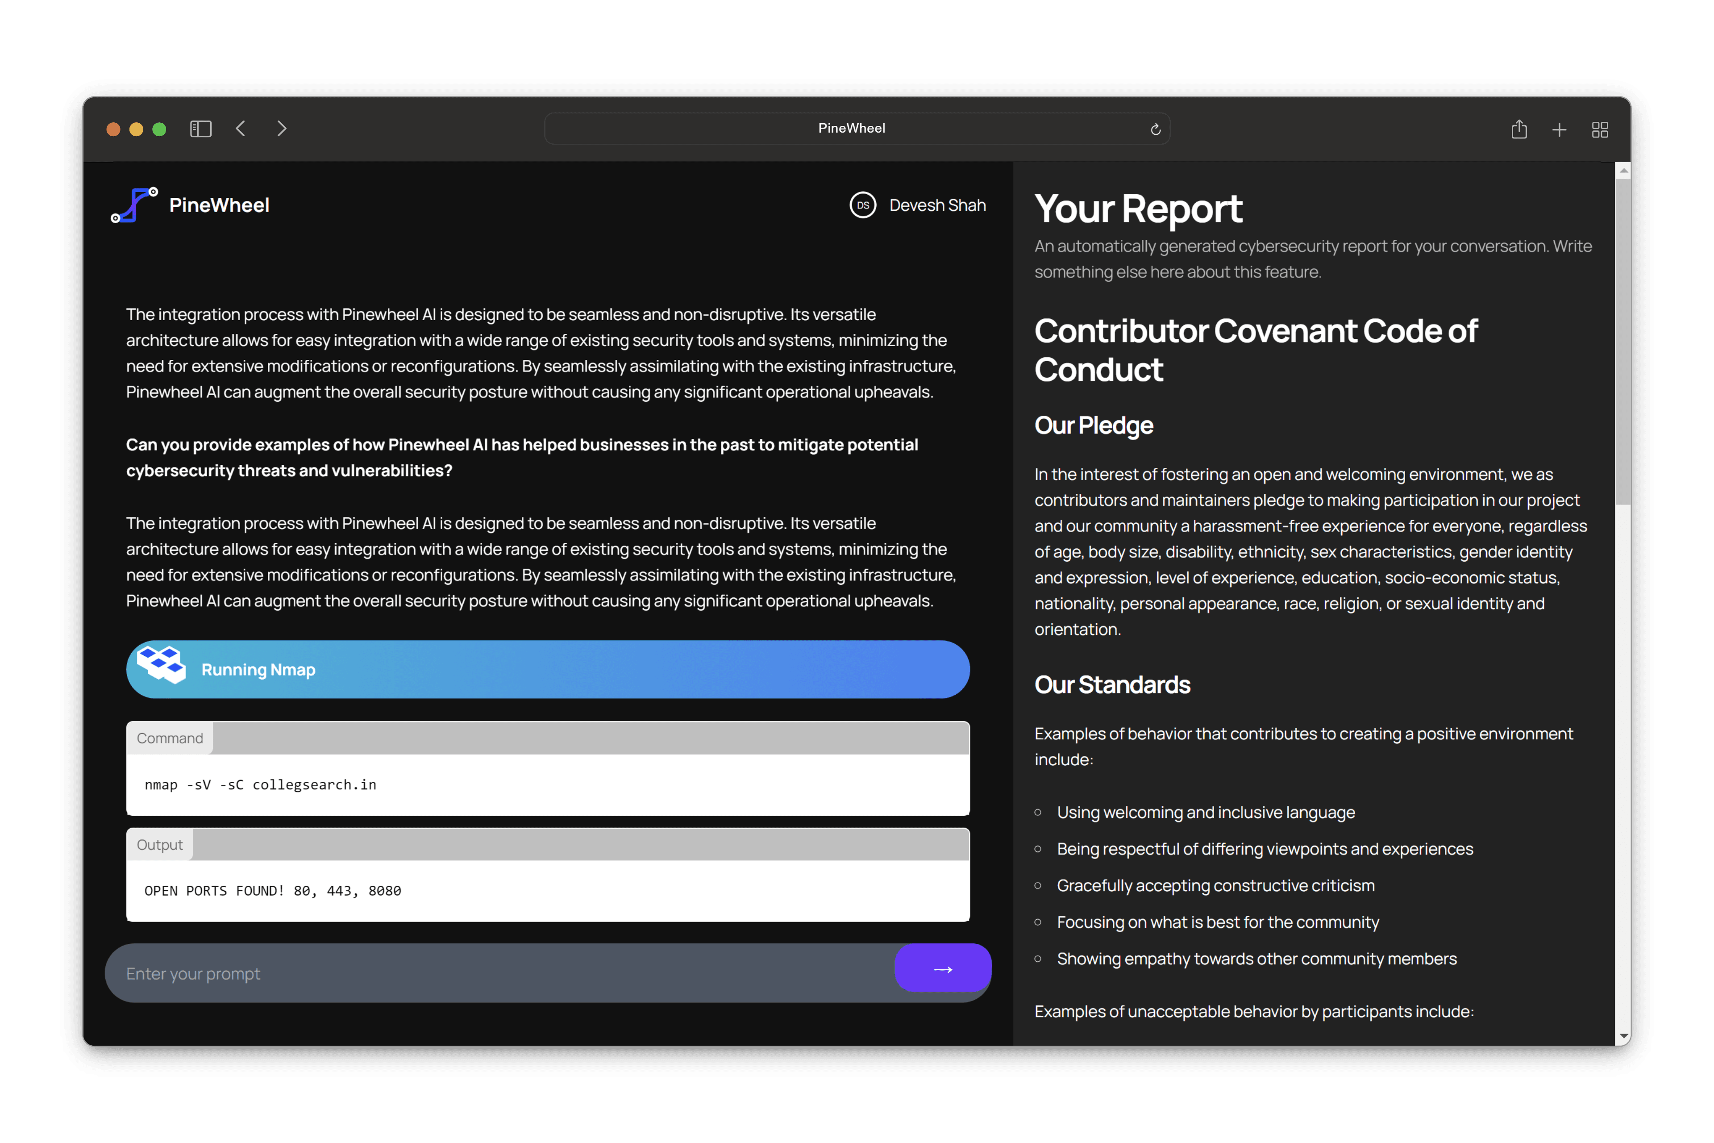Submit the prompt with the arrow button
1714x1143 pixels.
tap(942, 968)
